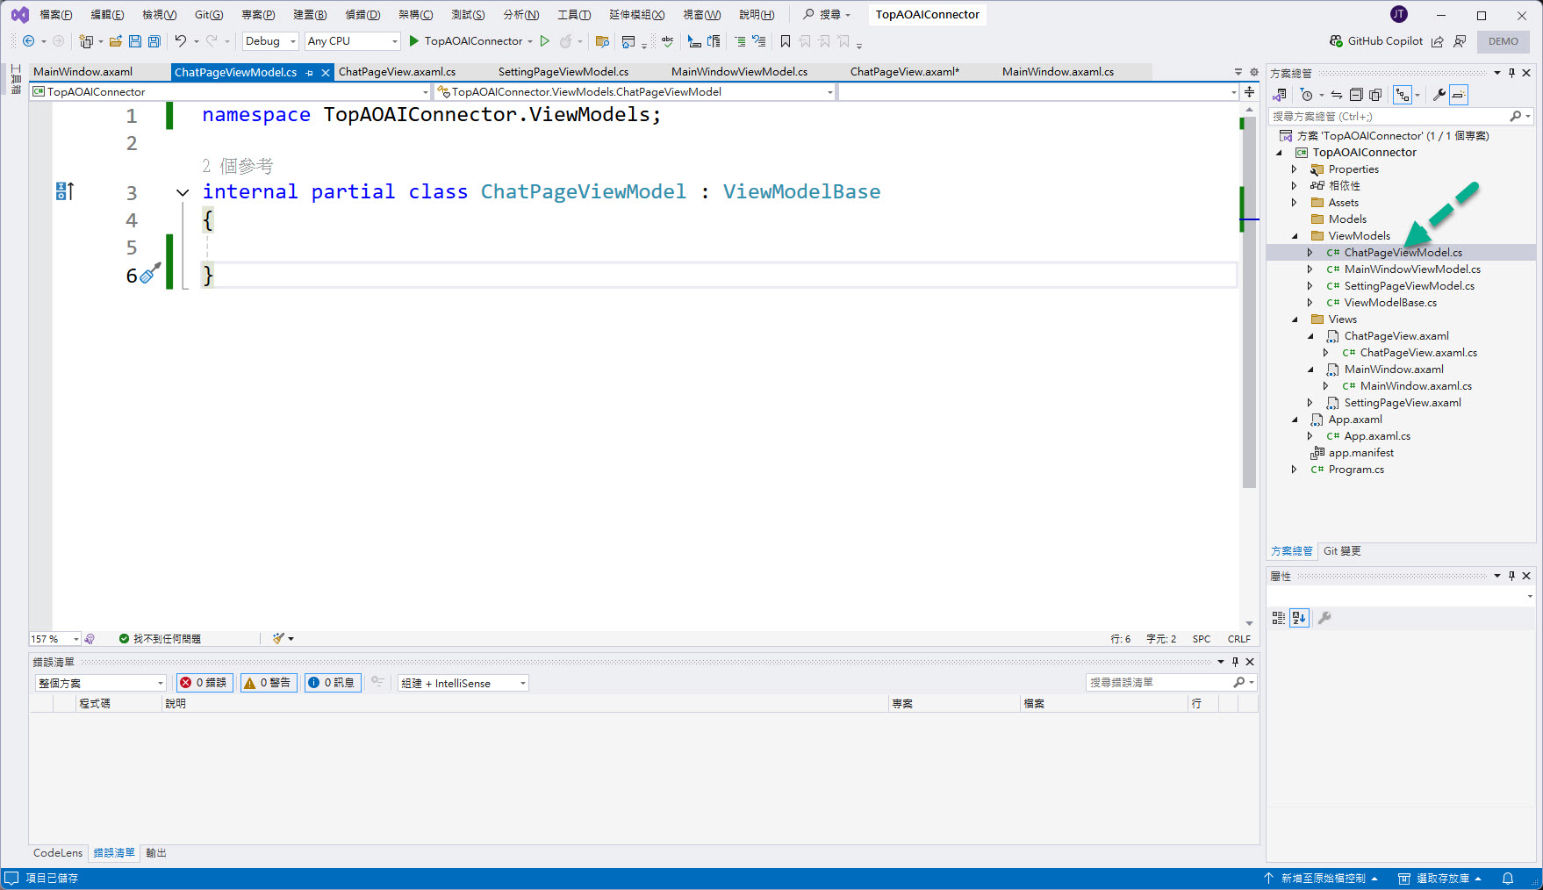Toggle the 0 錯誤 errors filter
Image resolution: width=1543 pixels, height=890 pixels.
[205, 683]
